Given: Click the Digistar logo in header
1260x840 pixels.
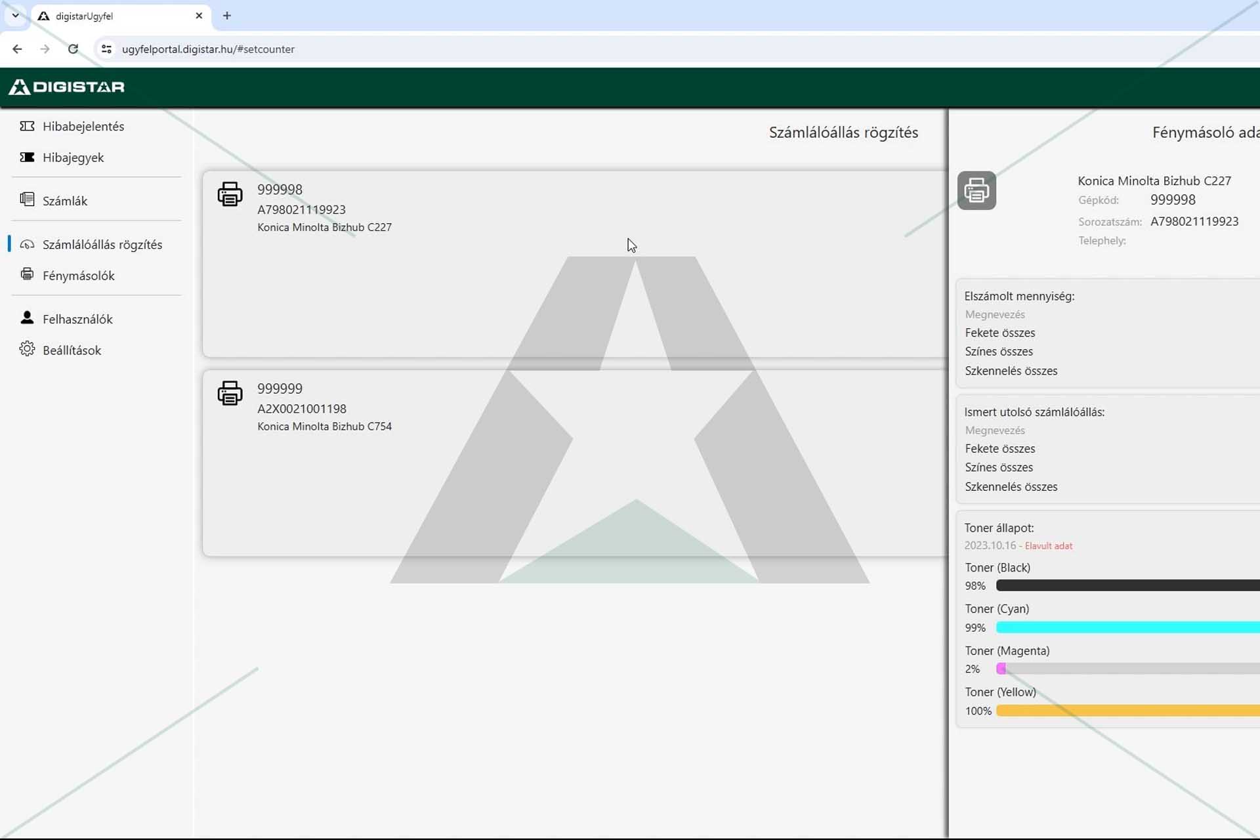Looking at the screenshot, I should coord(66,87).
